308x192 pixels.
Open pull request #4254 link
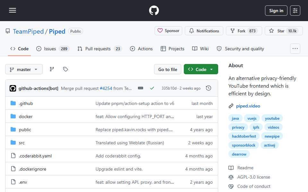click(106, 88)
